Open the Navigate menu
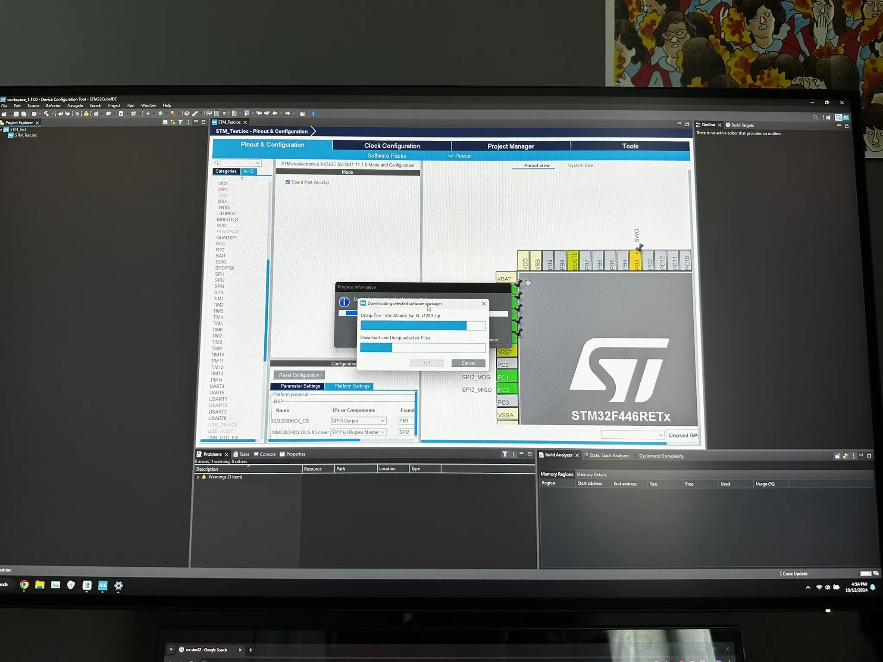883x662 pixels. pos(75,106)
